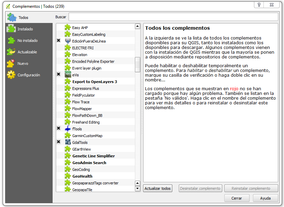
Task: Open the Actualizable tab
Action: click(x=29, y=52)
